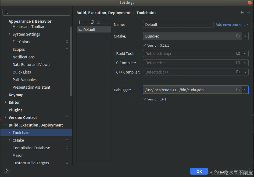Duplicate the Default toolchain via the copy icon

point(92,22)
